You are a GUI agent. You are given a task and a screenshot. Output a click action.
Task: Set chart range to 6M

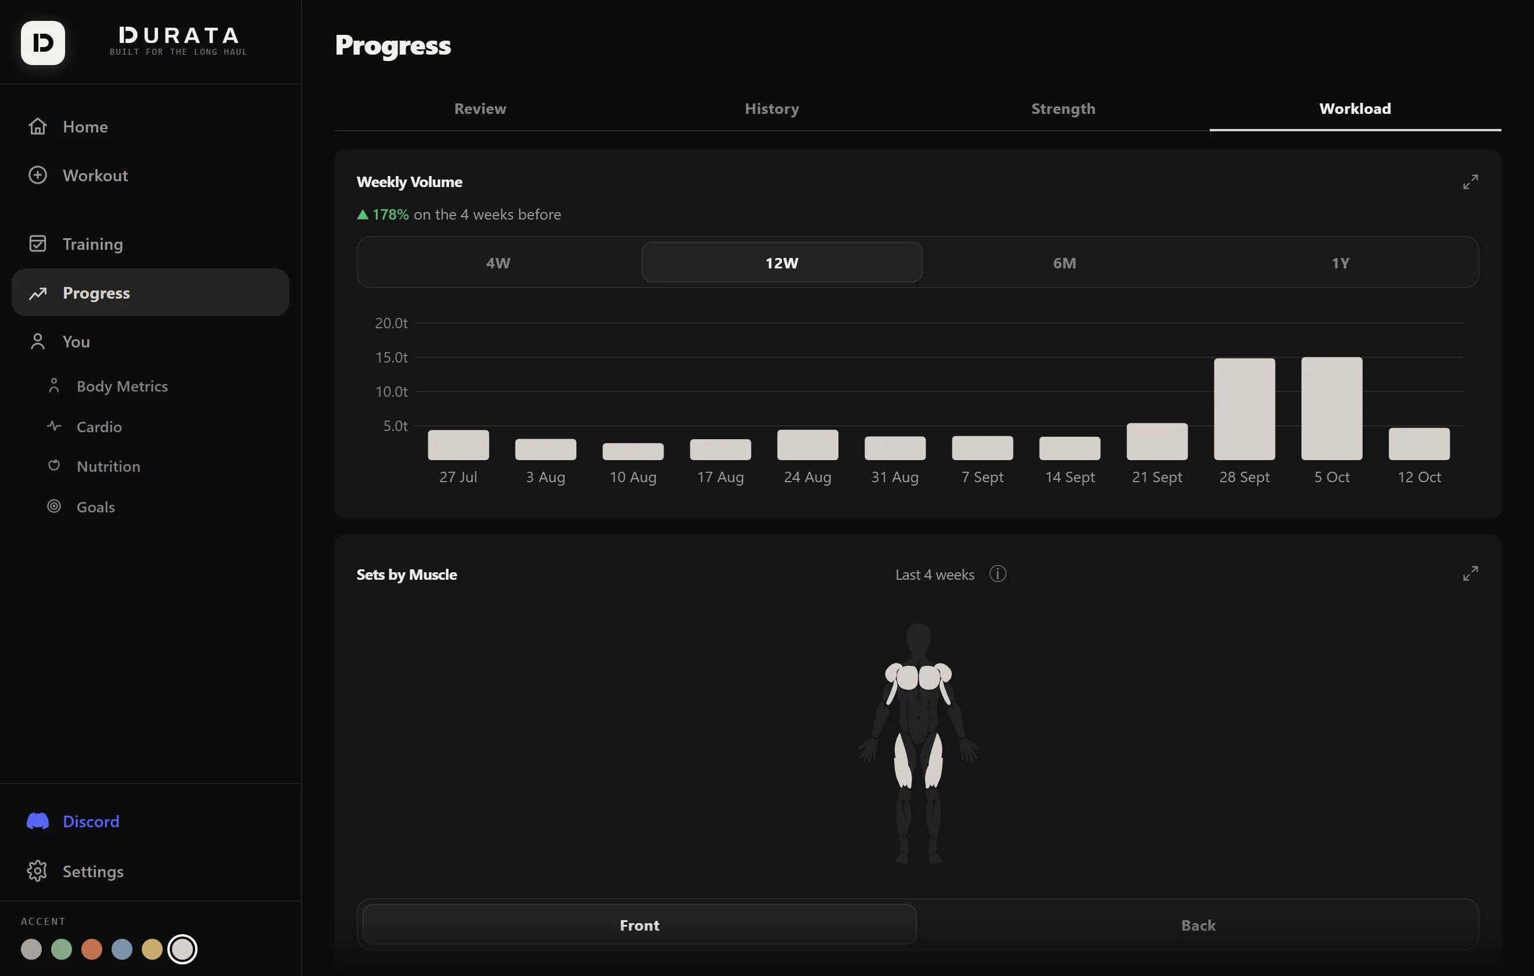[x=1065, y=263]
